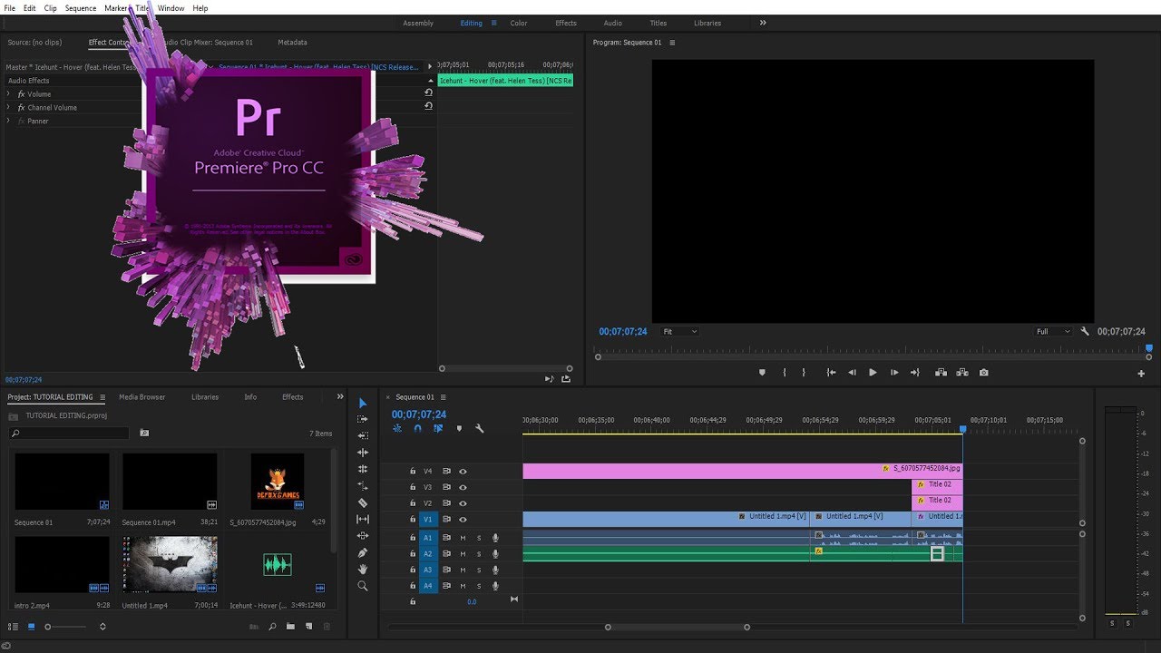Select the Selection (arrow) tool

point(363,403)
